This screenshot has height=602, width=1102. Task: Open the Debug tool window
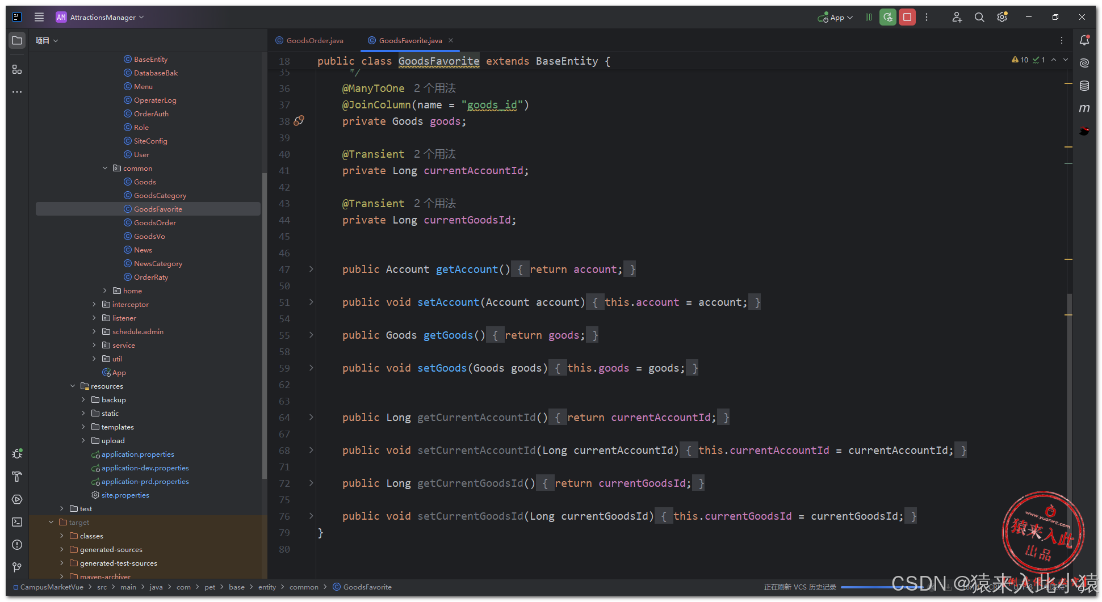click(17, 454)
